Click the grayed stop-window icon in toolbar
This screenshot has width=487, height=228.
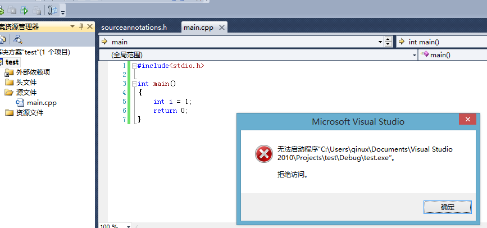(x=37, y=11)
